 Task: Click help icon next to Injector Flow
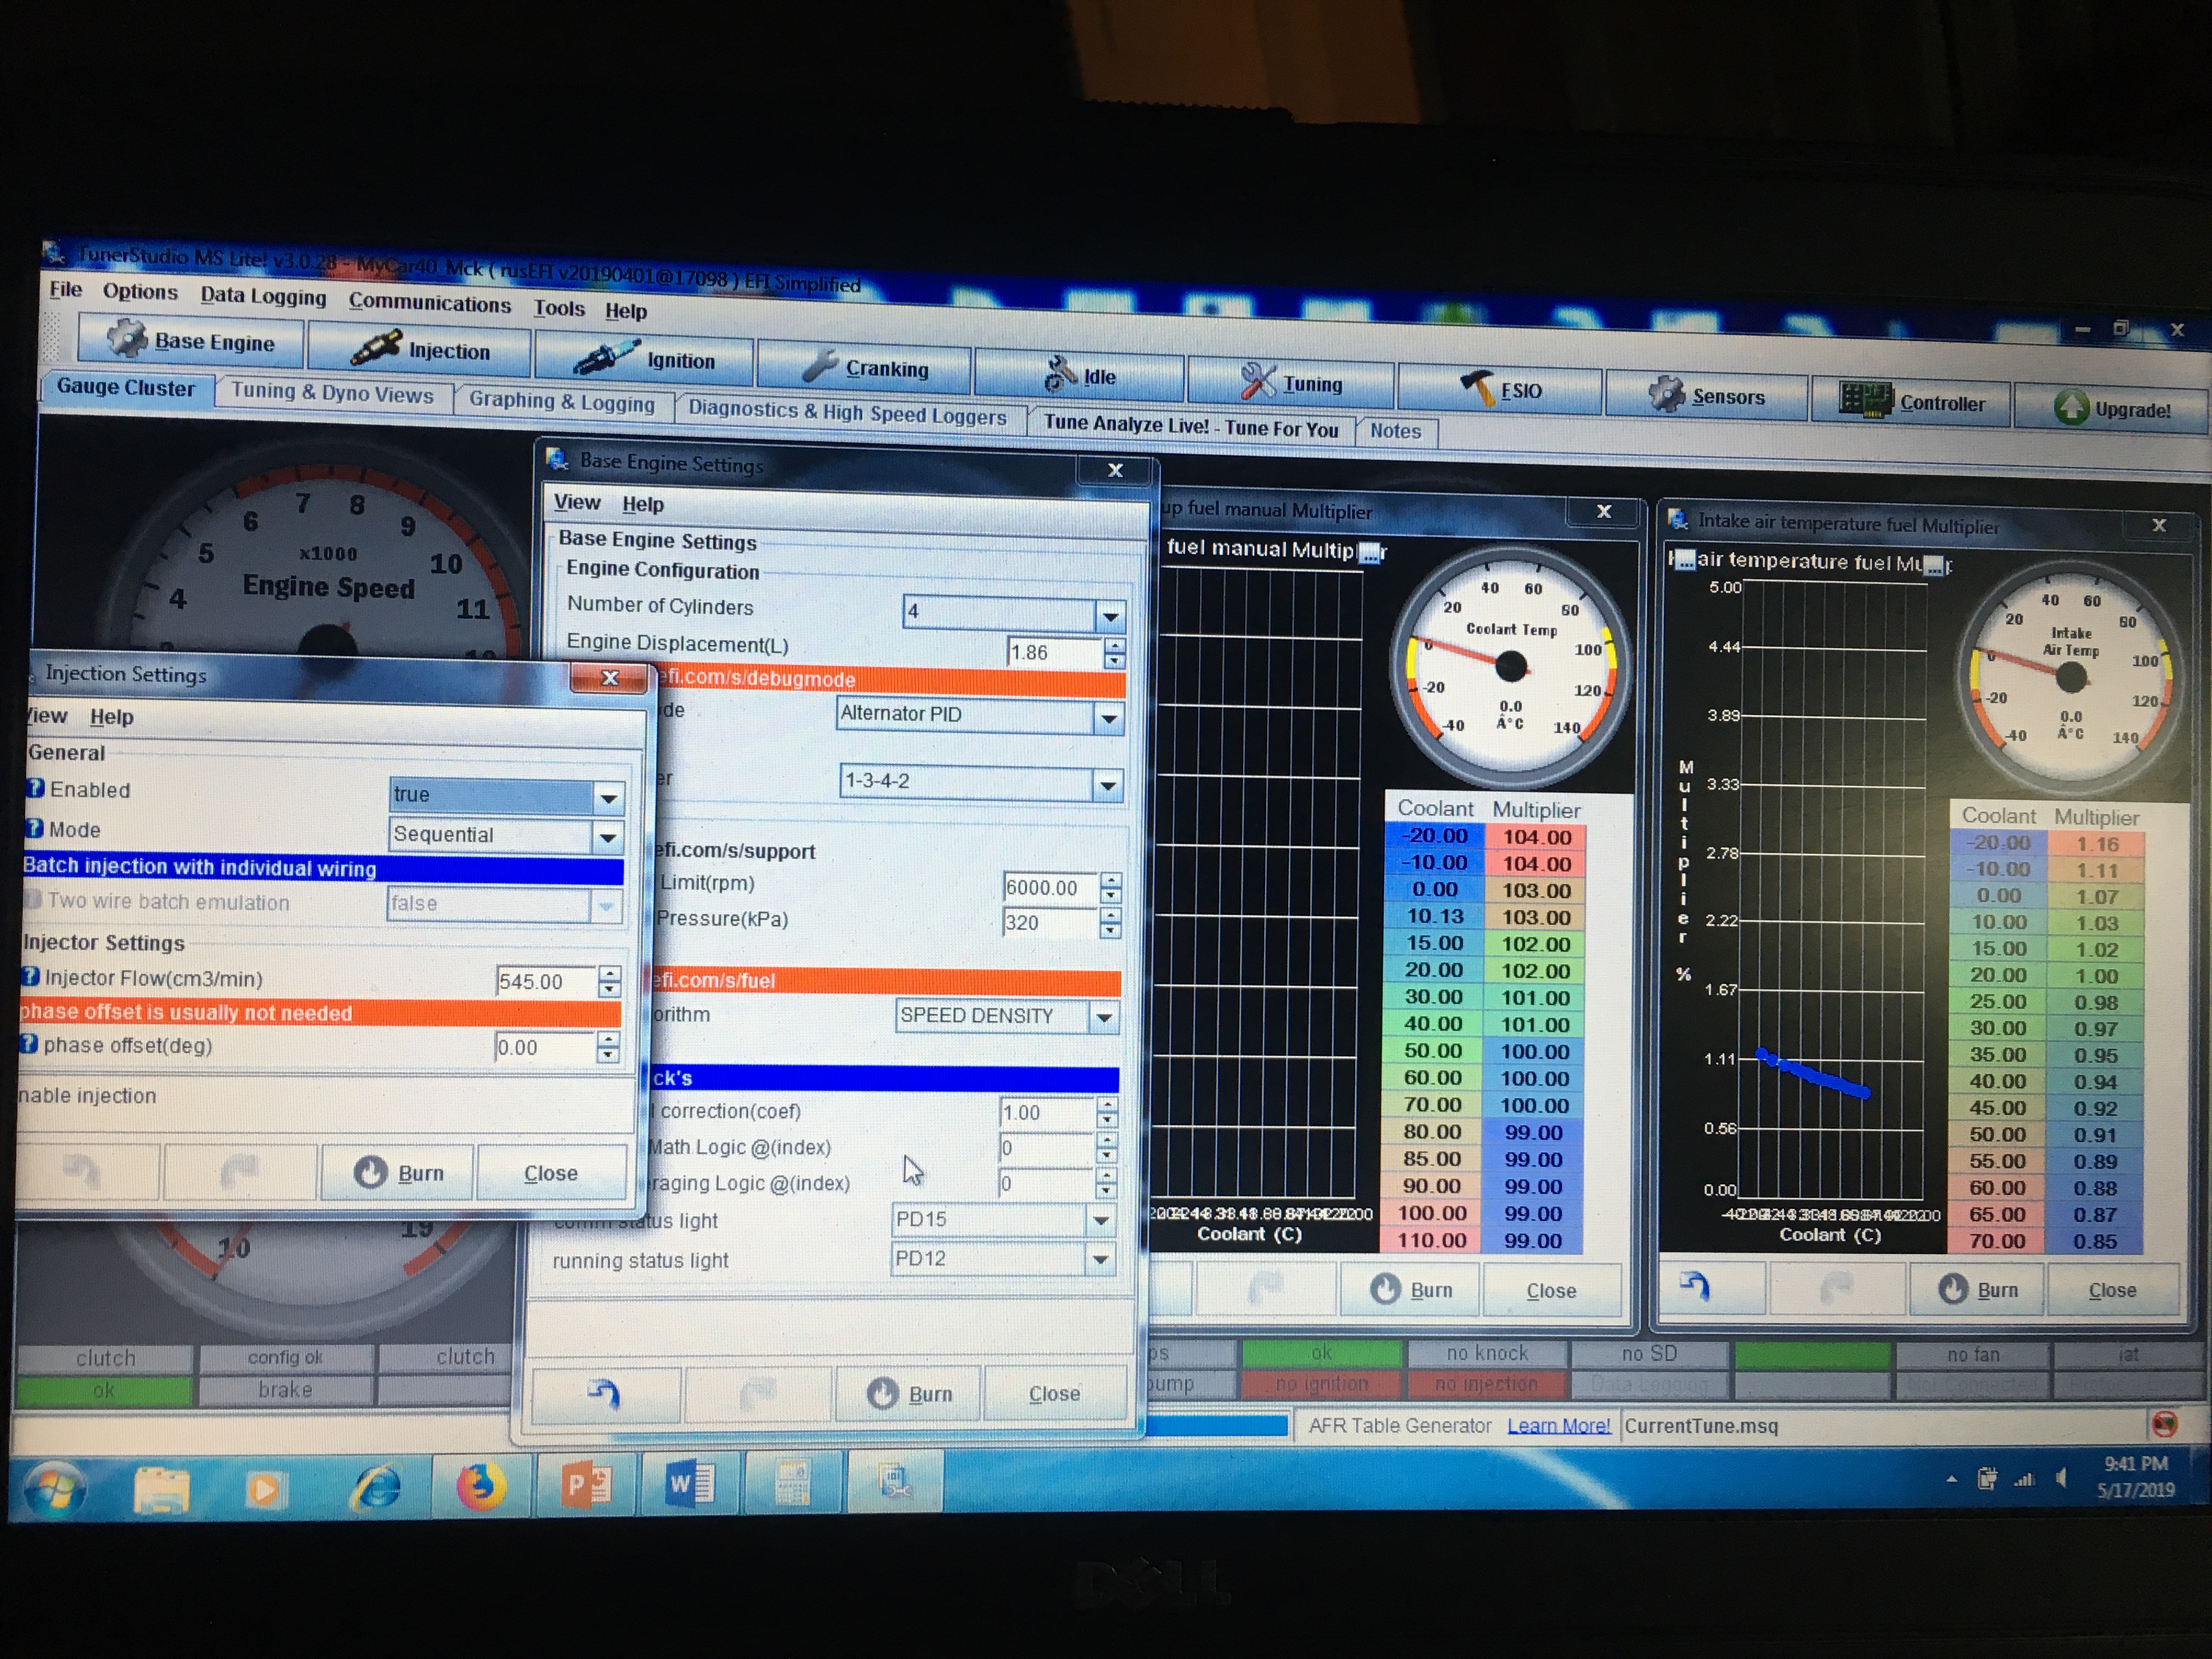pos(31,976)
